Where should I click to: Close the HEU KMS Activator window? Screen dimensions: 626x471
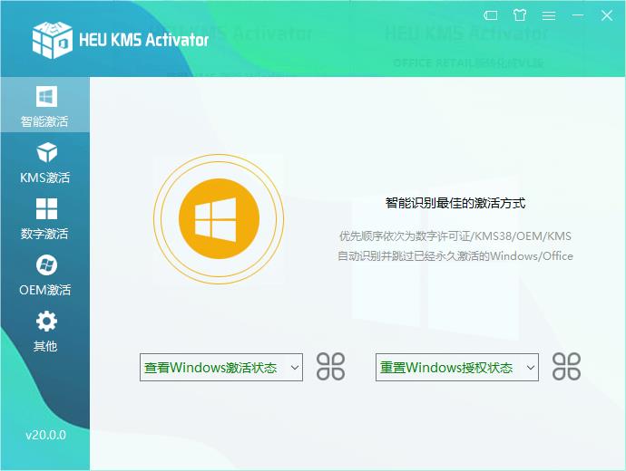[607, 15]
